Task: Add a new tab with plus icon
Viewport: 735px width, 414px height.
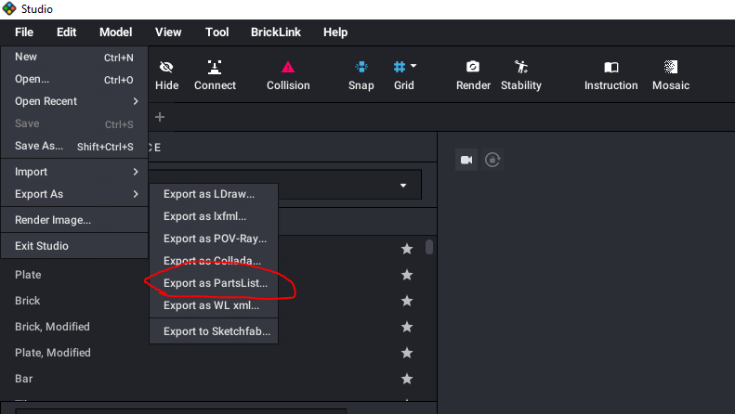Action: pos(160,117)
